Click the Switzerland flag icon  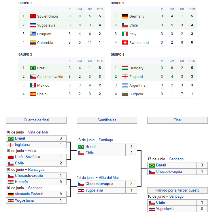[x=125, y=42]
